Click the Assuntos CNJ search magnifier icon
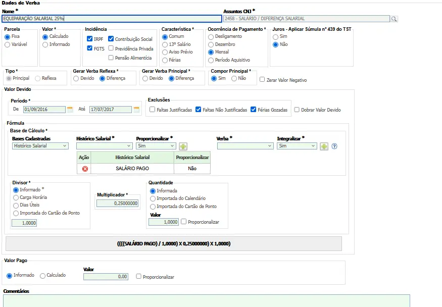Screen dimensions: 442x307 coord(394,19)
